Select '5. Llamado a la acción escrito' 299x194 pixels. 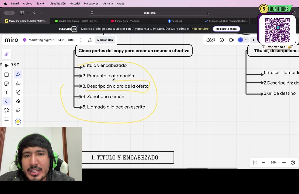114,107
